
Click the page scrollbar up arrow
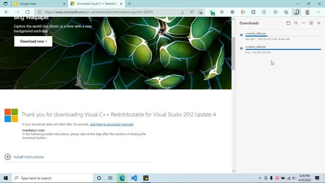(234, 19)
